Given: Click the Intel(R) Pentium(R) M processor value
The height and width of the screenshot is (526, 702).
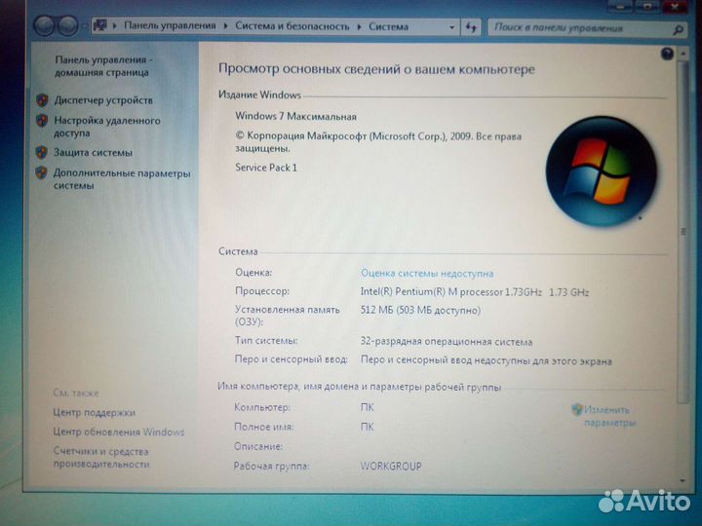Looking at the screenshot, I should point(475,292).
